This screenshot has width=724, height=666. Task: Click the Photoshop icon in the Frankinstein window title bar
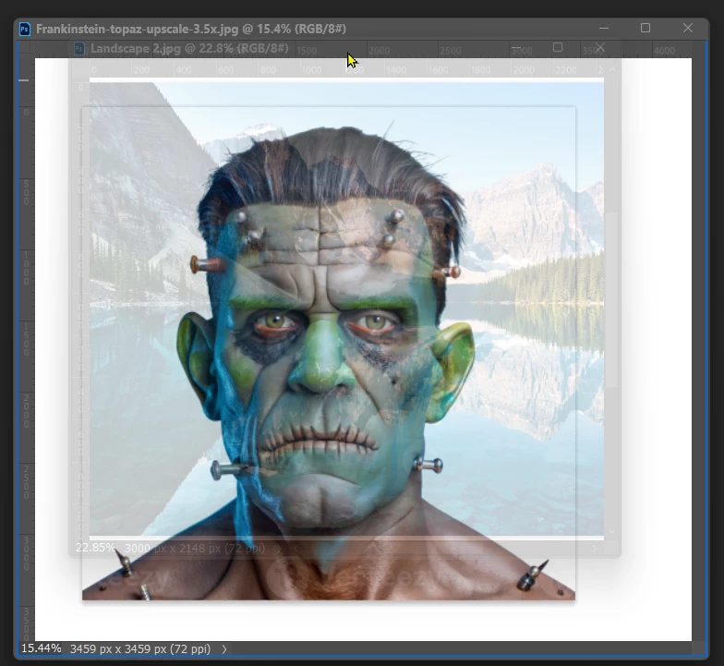click(24, 30)
